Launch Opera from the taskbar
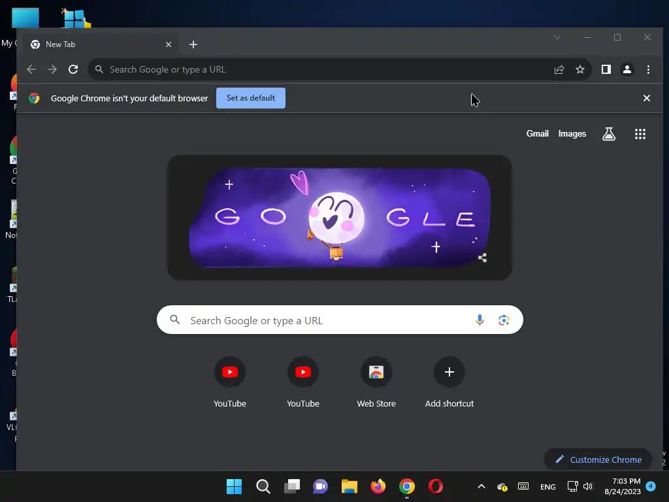This screenshot has width=669, height=502. pyautogui.click(x=436, y=486)
